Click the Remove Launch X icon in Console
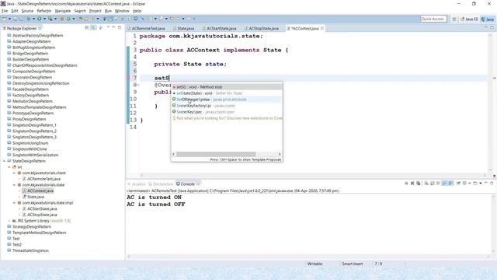This screenshot has height=280, width=497. pos(412,184)
